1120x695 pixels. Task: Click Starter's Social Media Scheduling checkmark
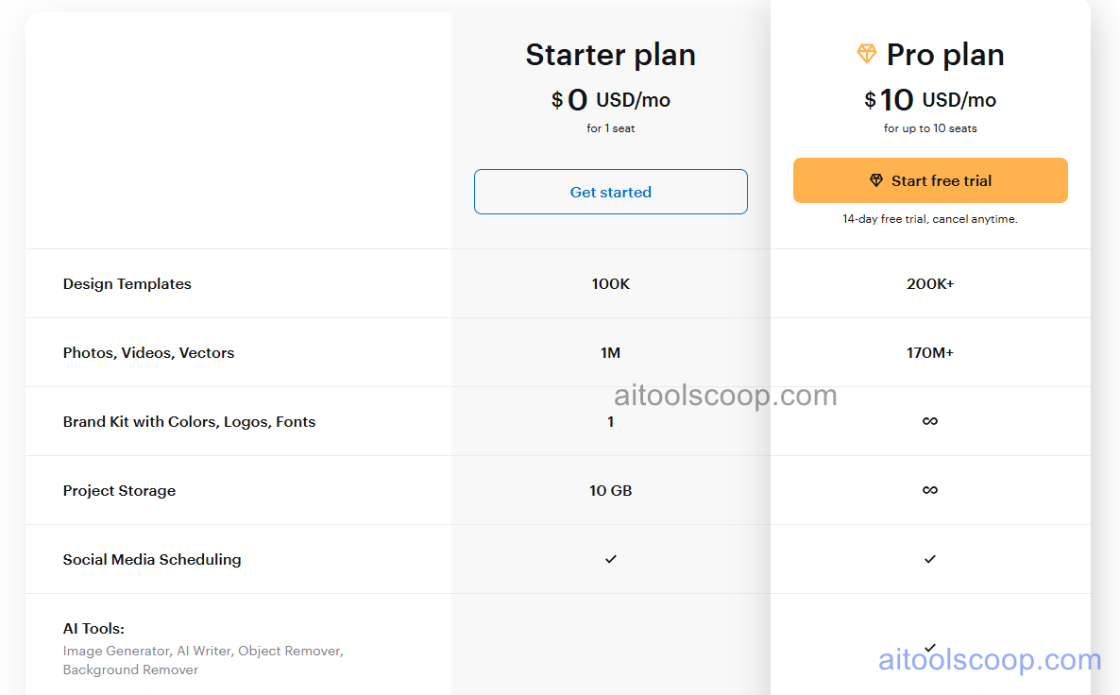pos(610,559)
